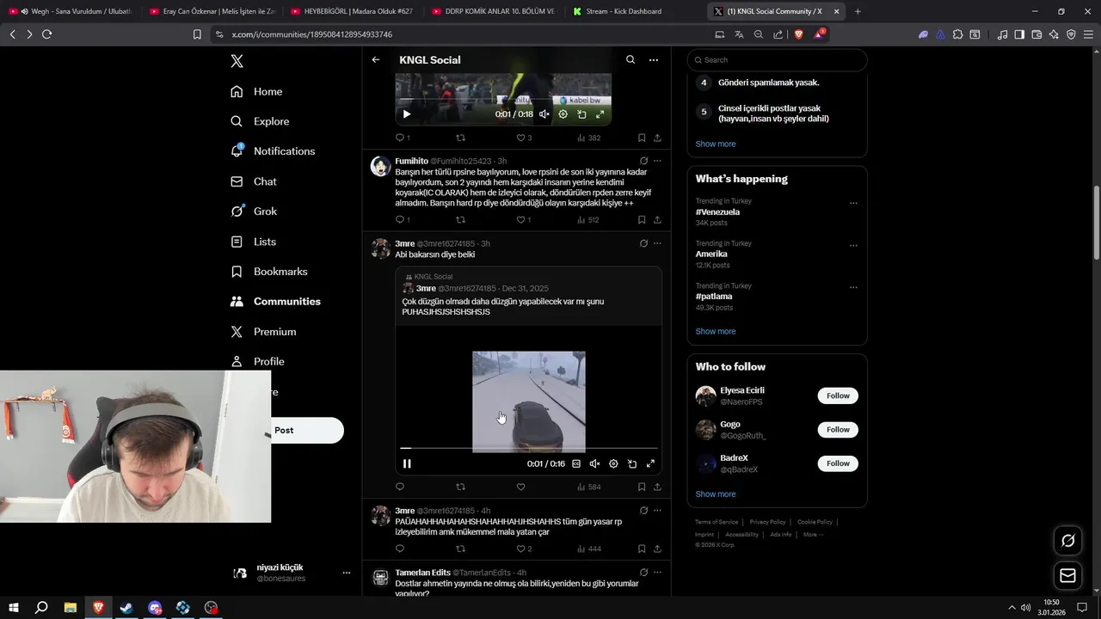The height and width of the screenshot is (619, 1101).
Task: Pause the quoted video at 0:01 / 0:16
Action: (407, 463)
